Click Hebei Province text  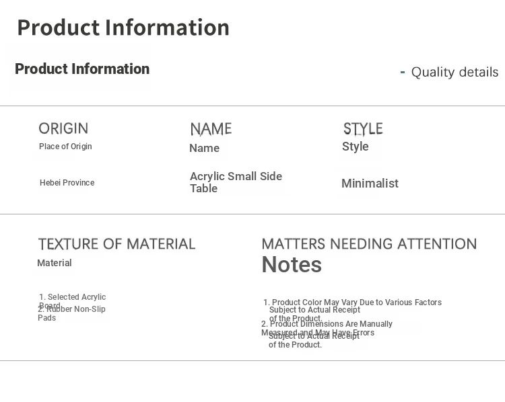[67, 183]
